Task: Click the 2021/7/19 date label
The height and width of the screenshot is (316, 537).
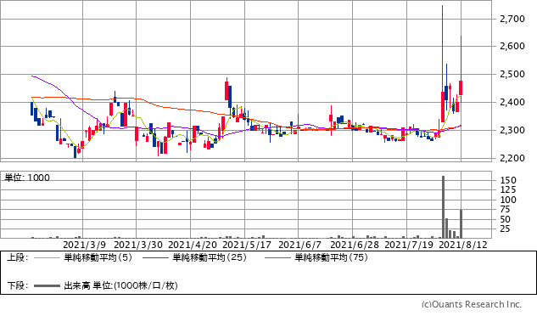Action: (409, 245)
